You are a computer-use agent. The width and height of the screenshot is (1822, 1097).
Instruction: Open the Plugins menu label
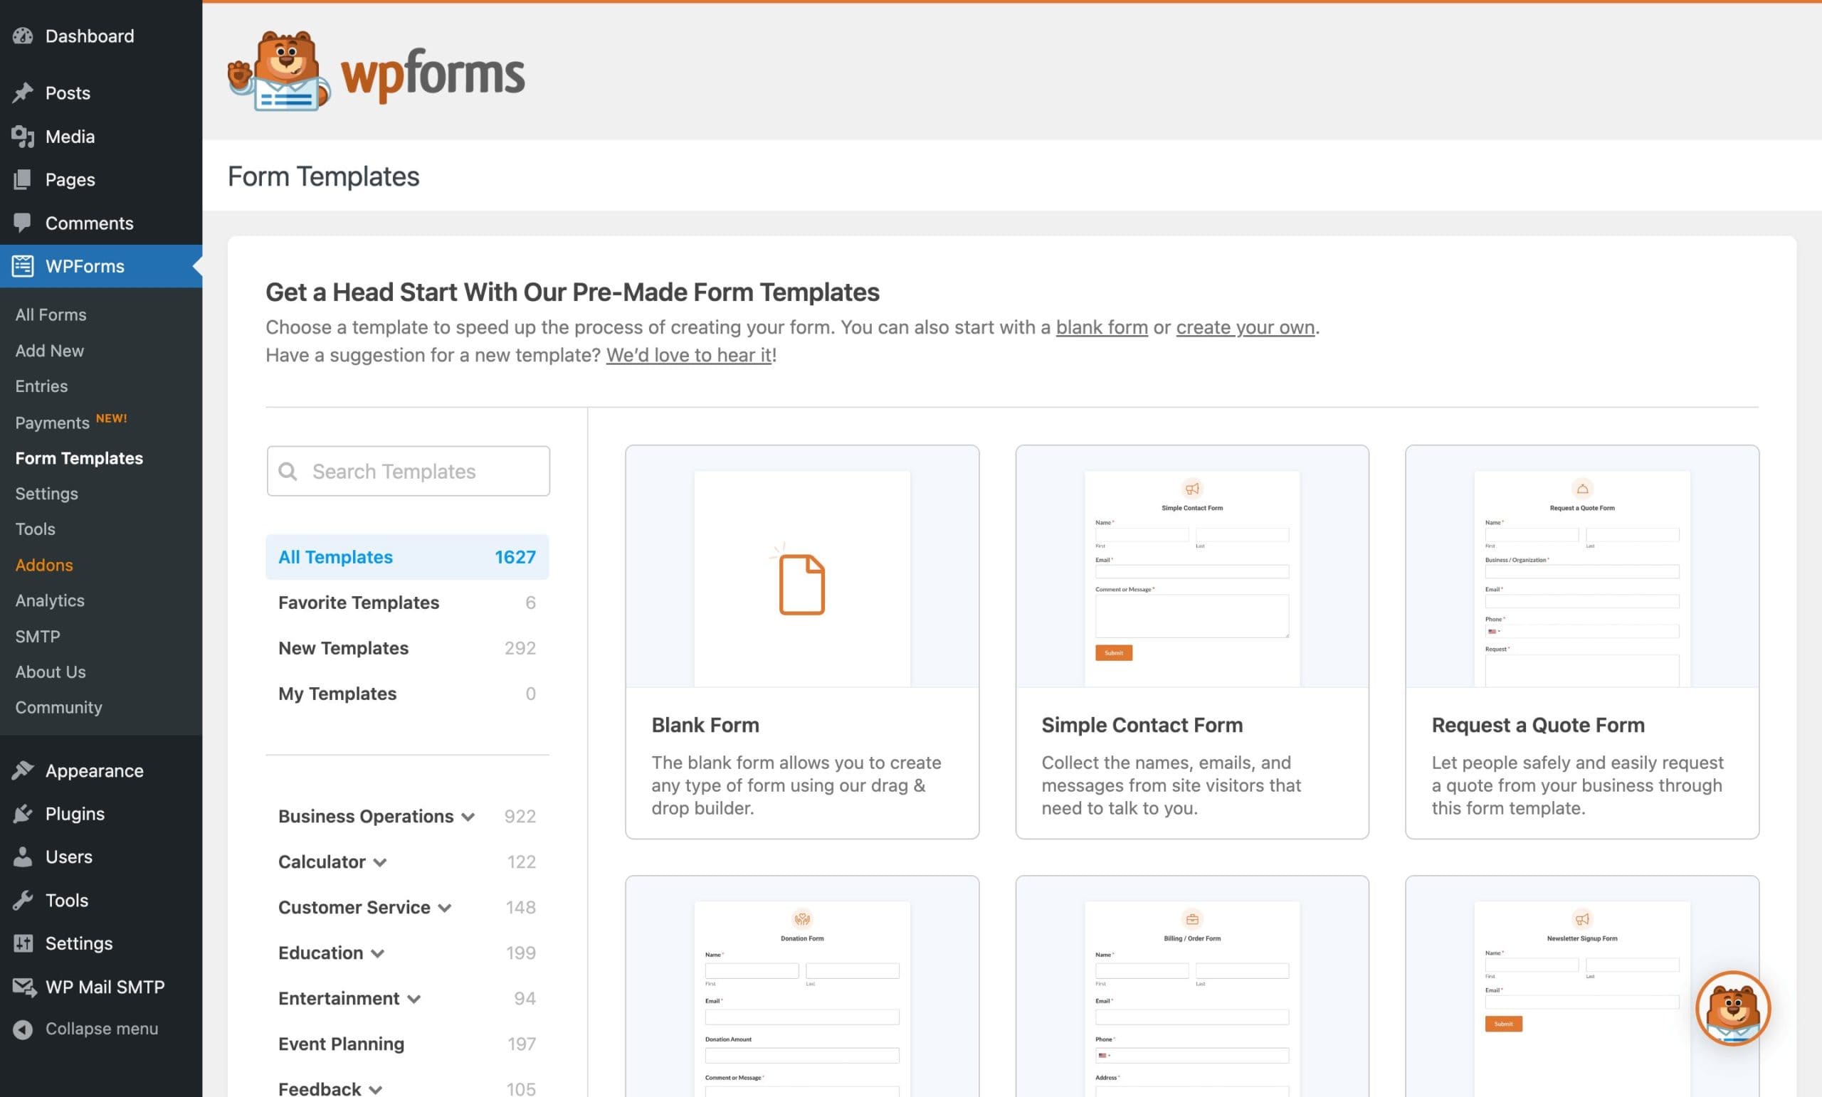(75, 813)
